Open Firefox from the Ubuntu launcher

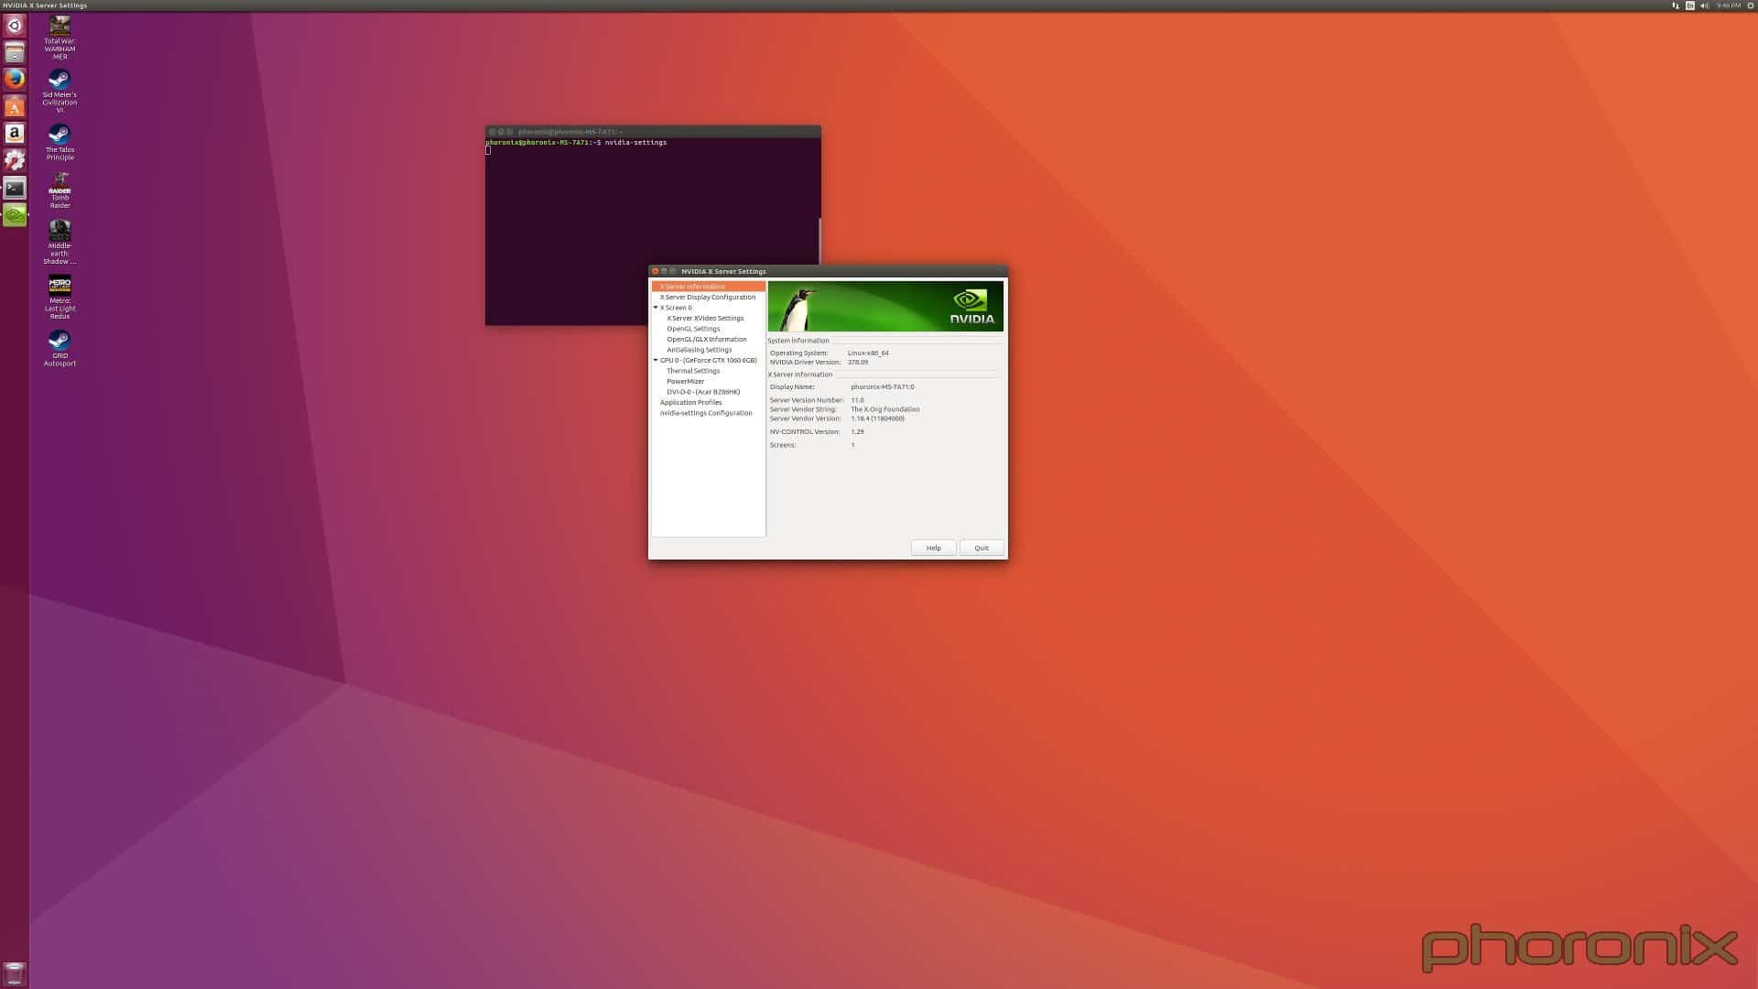(14, 79)
